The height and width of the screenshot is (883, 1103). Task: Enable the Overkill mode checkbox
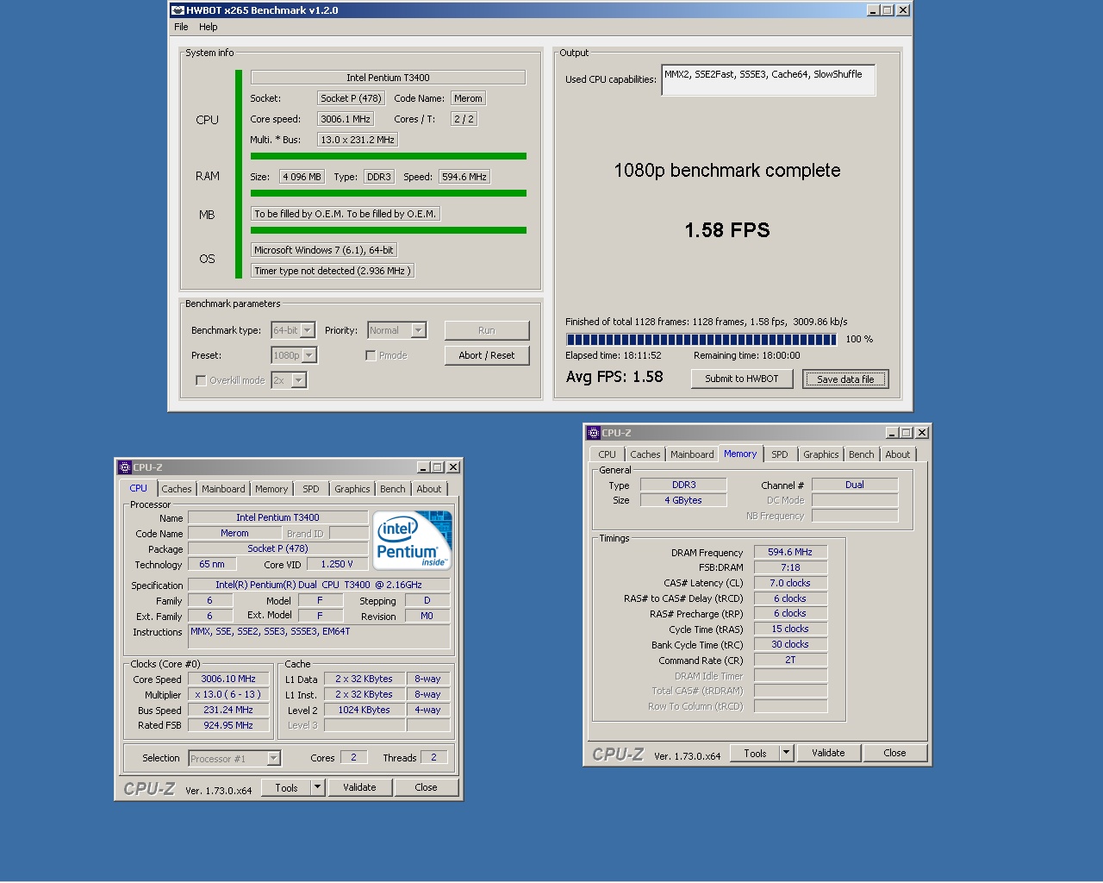[201, 380]
